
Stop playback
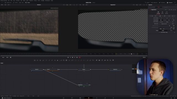(72, 57)
